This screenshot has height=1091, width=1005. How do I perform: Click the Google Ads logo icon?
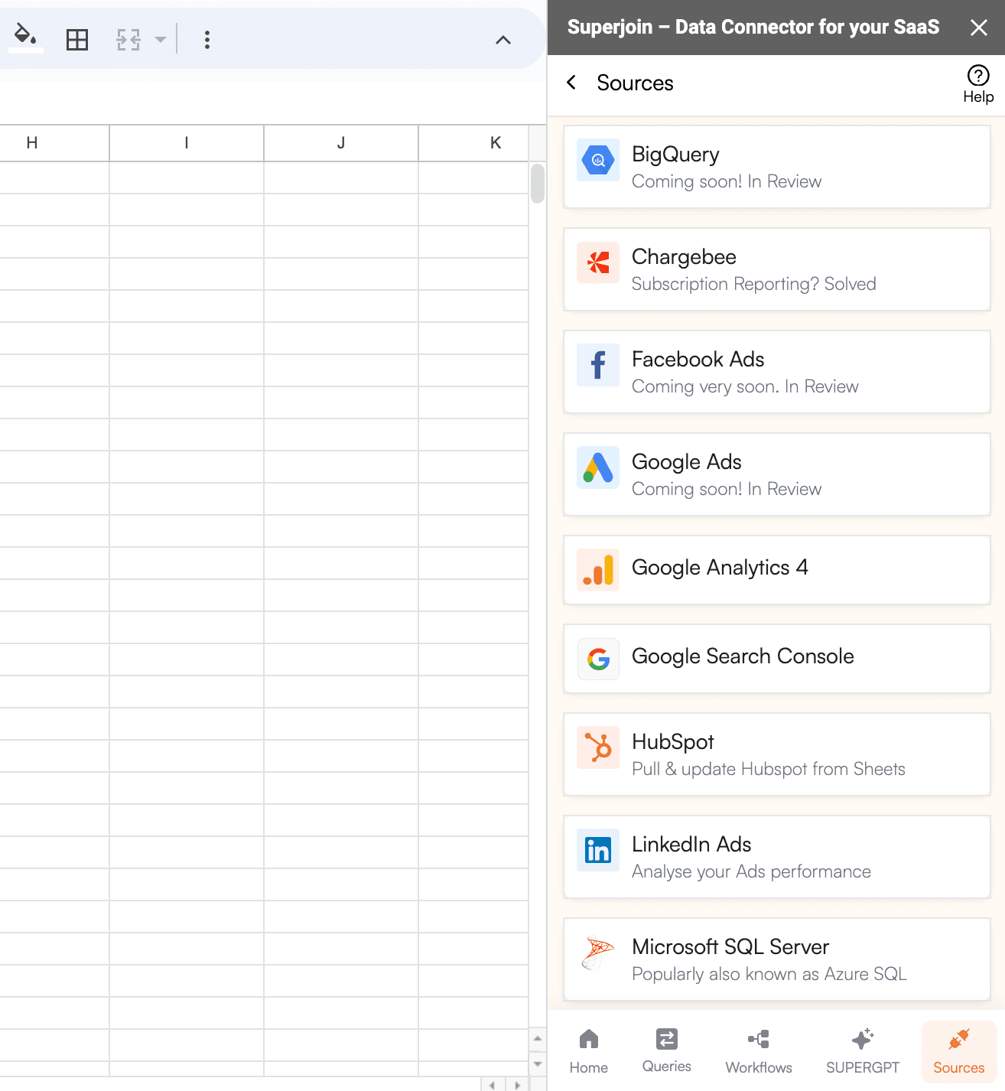coord(598,467)
